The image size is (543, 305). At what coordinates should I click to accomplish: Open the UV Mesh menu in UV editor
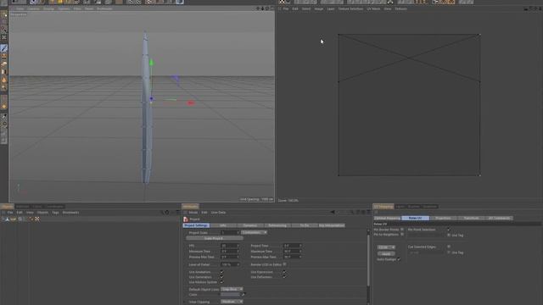pyautogui.click(x=373, y=8)
